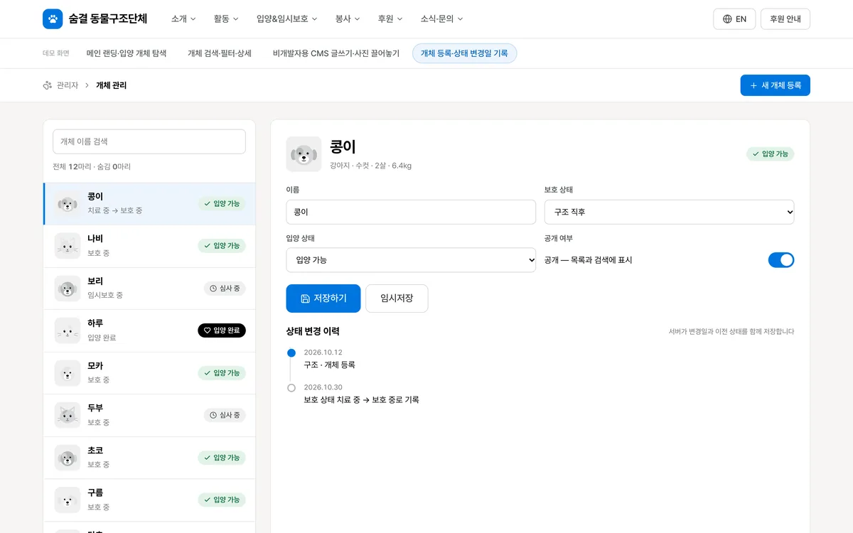Open 모카 avatar in list

[68, 373]
